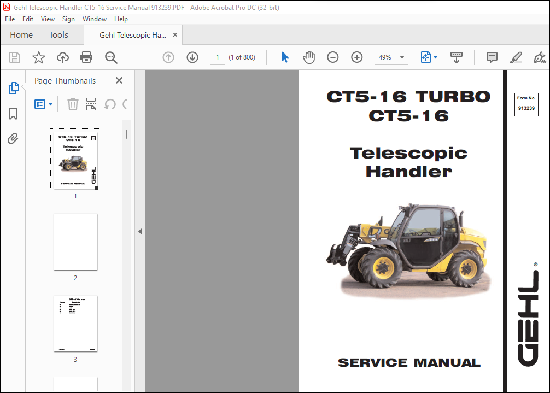Click the "Telescopic Handler" title text
The image size is (550, 393).
(408, 162)
